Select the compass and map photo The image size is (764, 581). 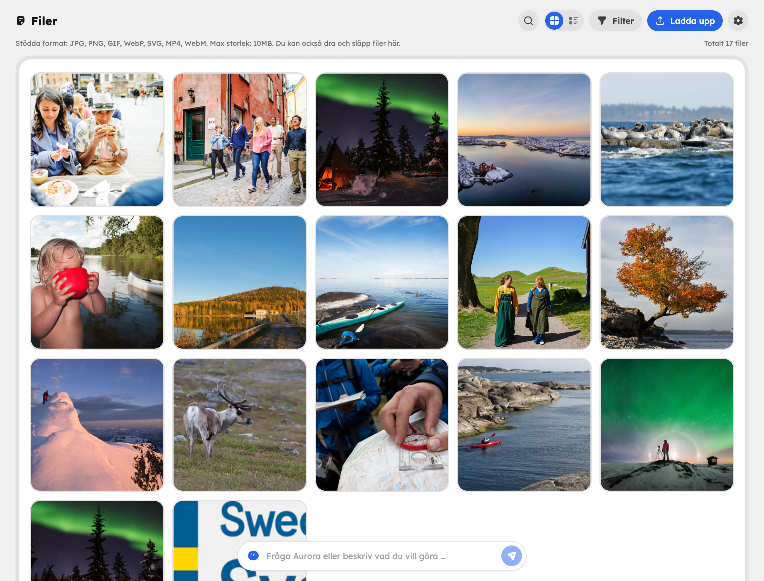pyautogui.click(x=382, y=425)
